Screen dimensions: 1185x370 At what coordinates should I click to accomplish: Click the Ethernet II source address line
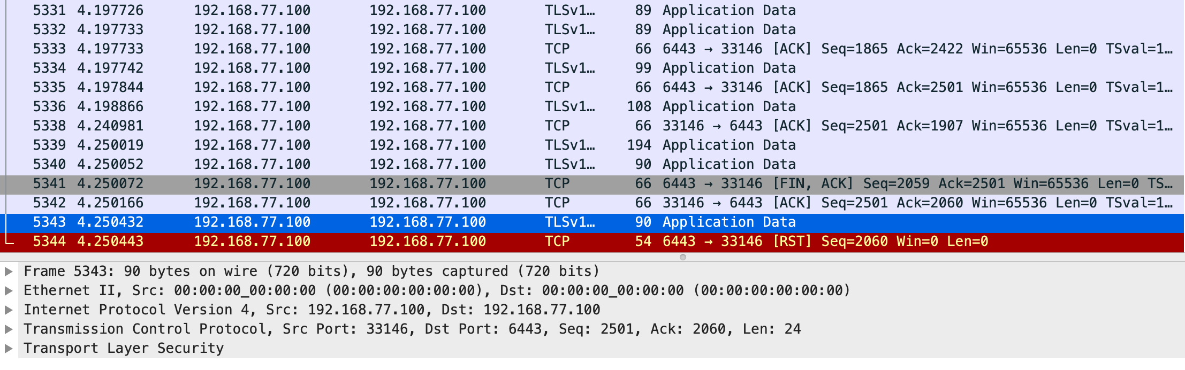coord(437,290)
